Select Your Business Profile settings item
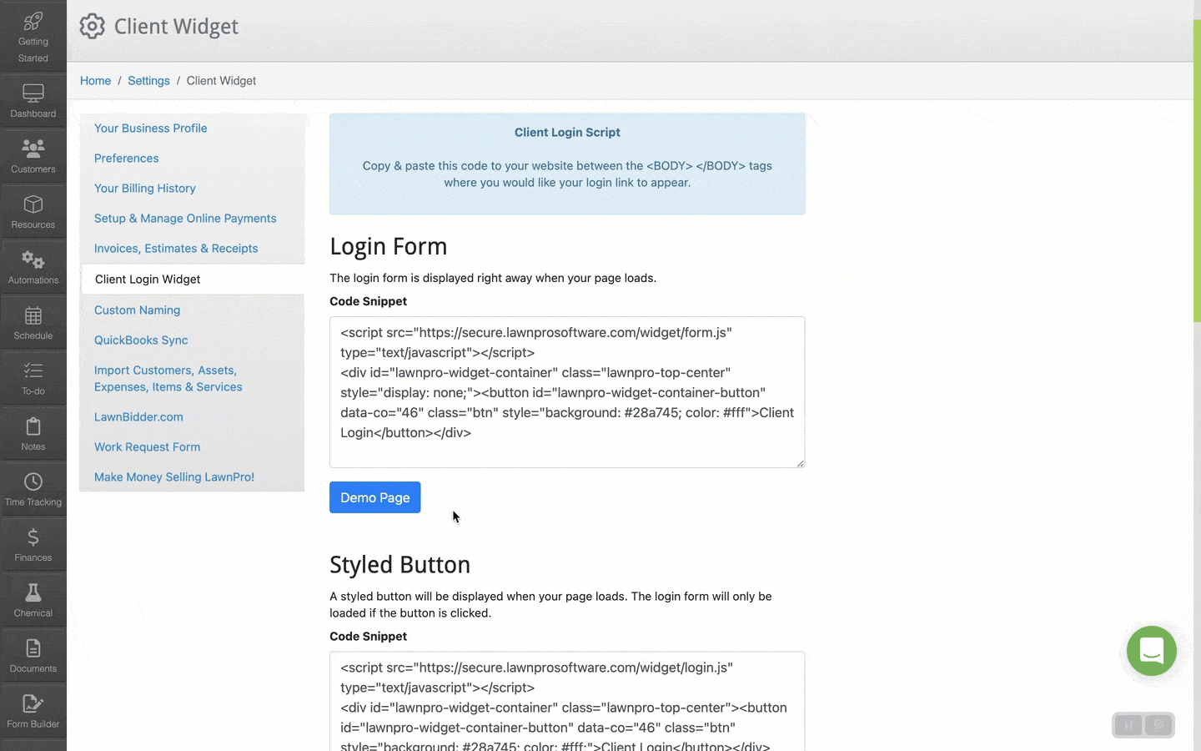 click(150, 129)
